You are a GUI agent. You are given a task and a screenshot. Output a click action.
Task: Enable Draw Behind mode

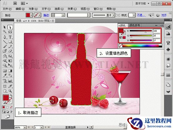8,111
